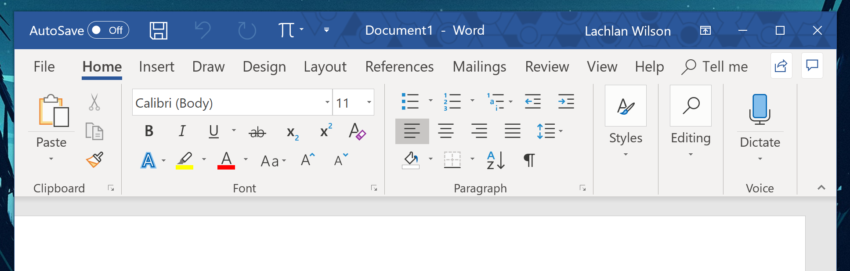850x271 pixels.
Task: Toggle Bold formatting
Action: 149,131
